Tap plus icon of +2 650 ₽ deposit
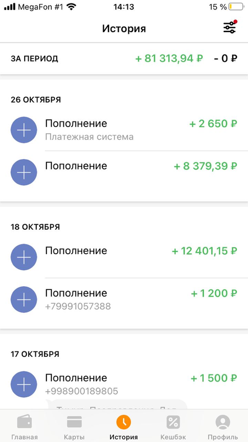Viewport: 248px width, 442px height. coord(24,130)
